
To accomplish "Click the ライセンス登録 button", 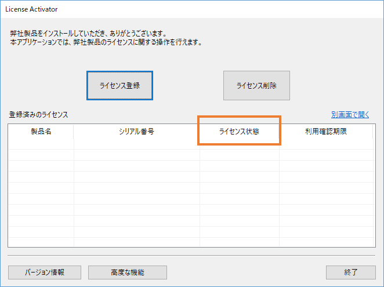I will (119, 85).
